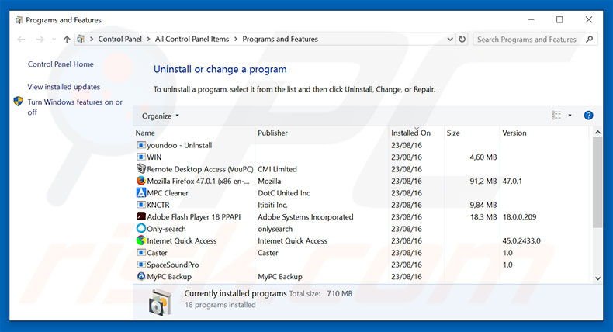613x332 pixels.
Task: Click the KNCTR program icon
Action: coord(140,205)
